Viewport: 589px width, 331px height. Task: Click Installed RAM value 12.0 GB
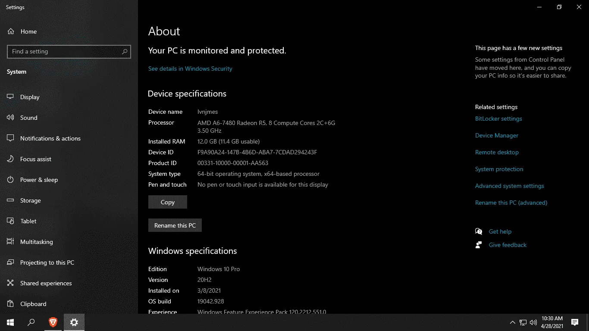pos(229,141)
